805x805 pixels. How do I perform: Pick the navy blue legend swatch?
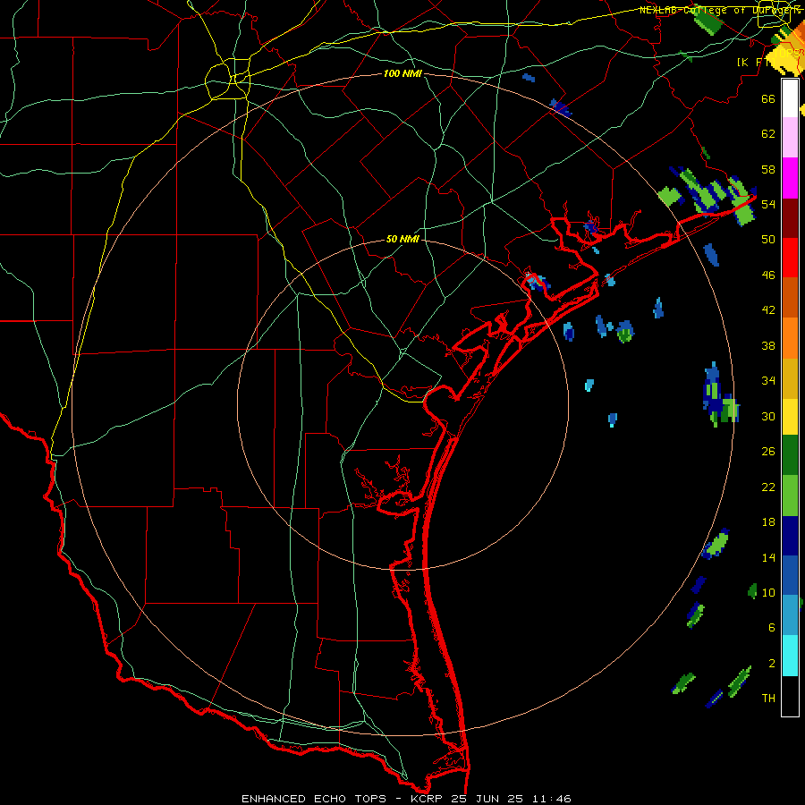(x=790, y=536)
